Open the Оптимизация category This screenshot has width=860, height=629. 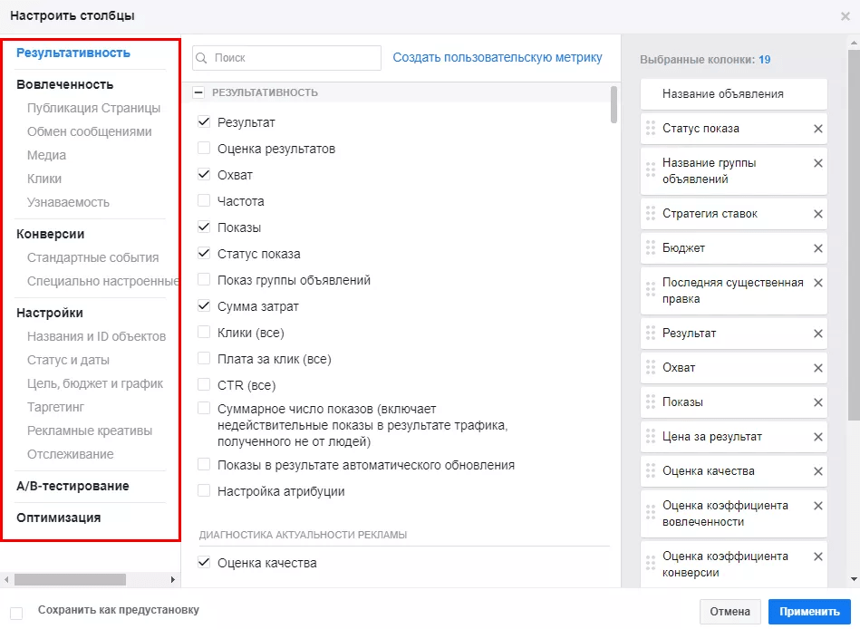59,518
